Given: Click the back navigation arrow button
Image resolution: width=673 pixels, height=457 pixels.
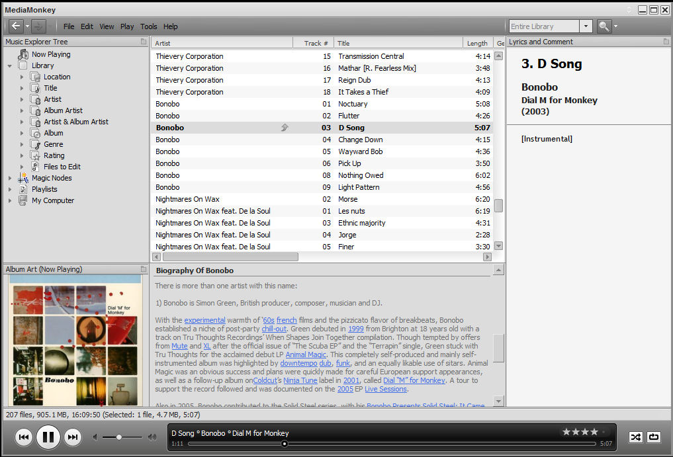Looking at the screenshot, I should tap(16, 26).
